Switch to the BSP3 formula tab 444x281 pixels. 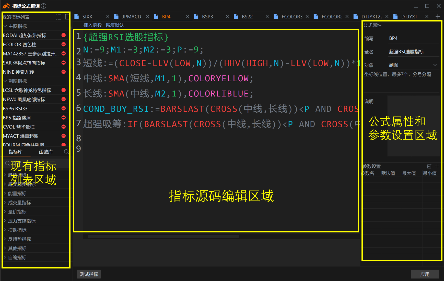pyautogui.click(x=207, y=17)
